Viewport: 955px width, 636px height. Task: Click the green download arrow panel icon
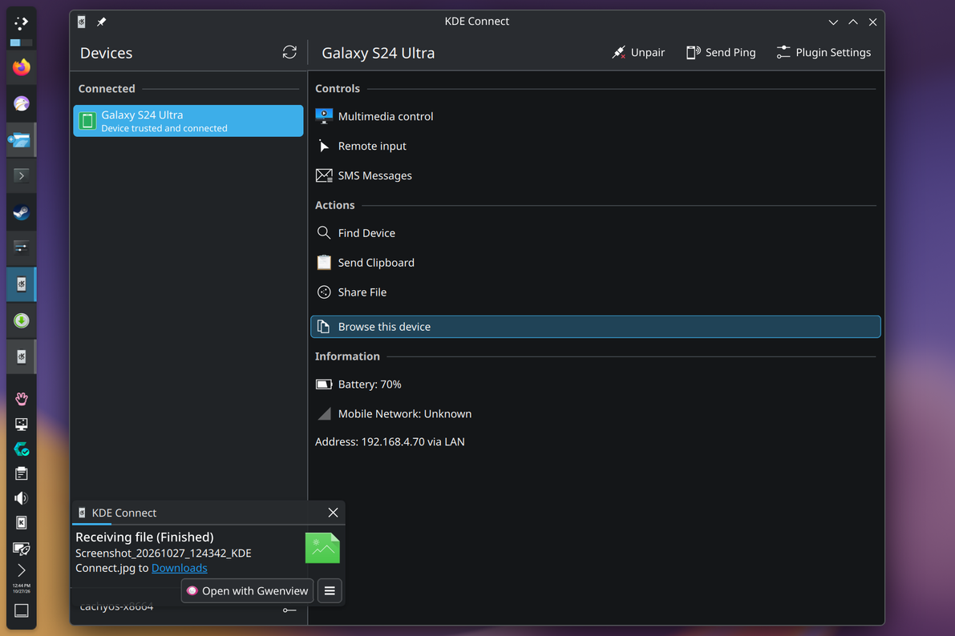tap(22, 320)
